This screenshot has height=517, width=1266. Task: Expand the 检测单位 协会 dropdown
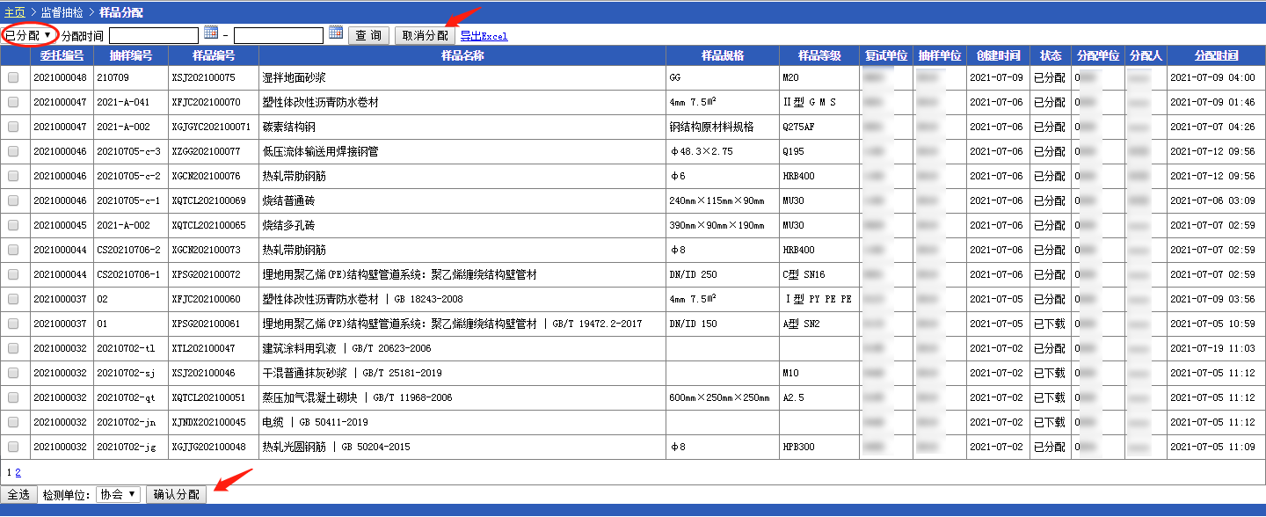click(118, 494)
